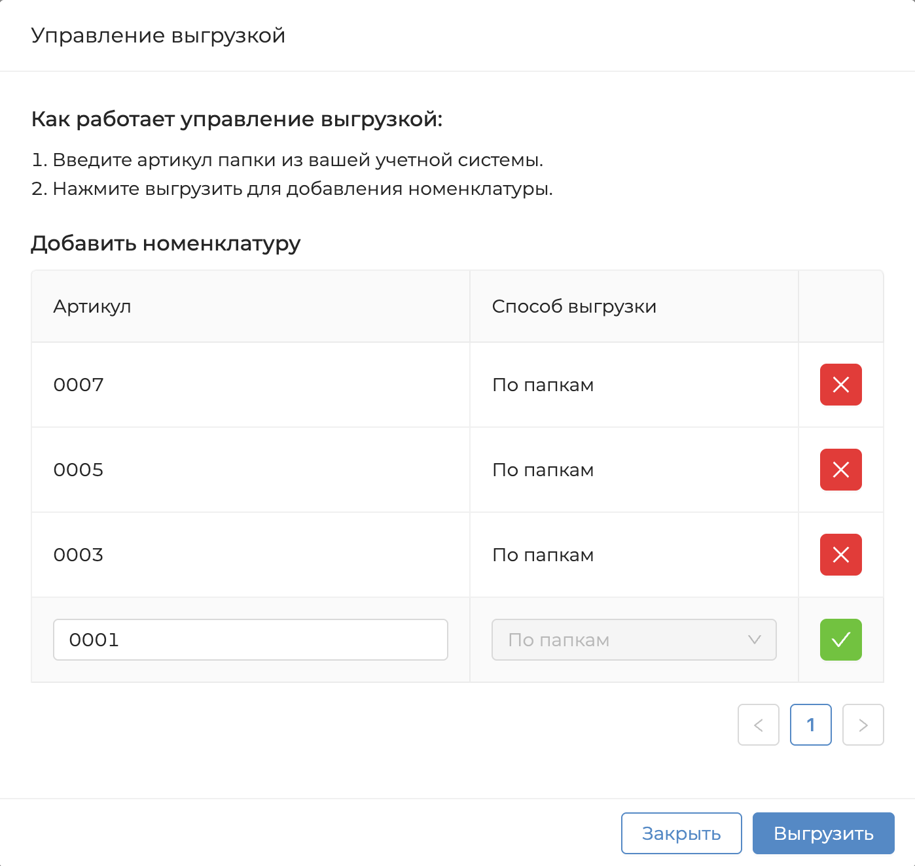Go to next page arrow
Screen dimensions: 915x866
[863, 725]
